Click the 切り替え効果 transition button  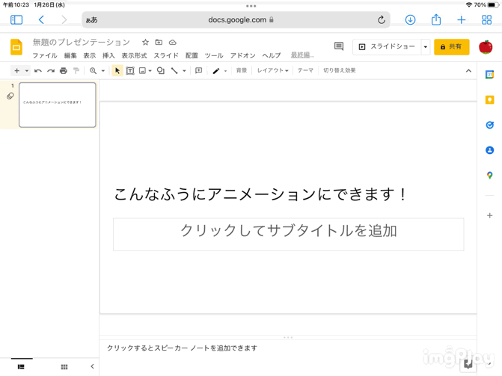pos(339,70)
